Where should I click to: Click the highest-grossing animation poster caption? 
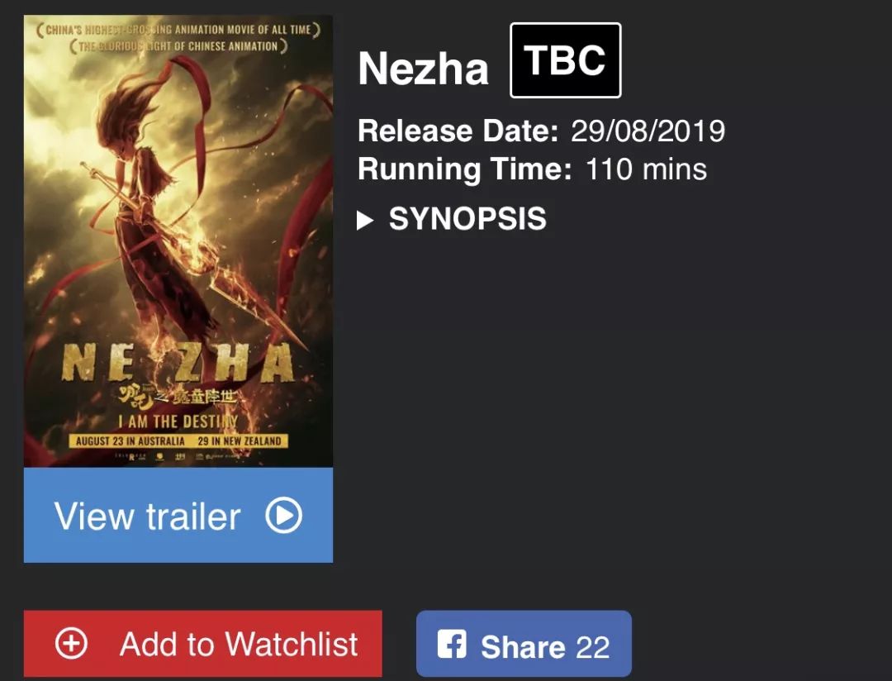pos(178,31)
